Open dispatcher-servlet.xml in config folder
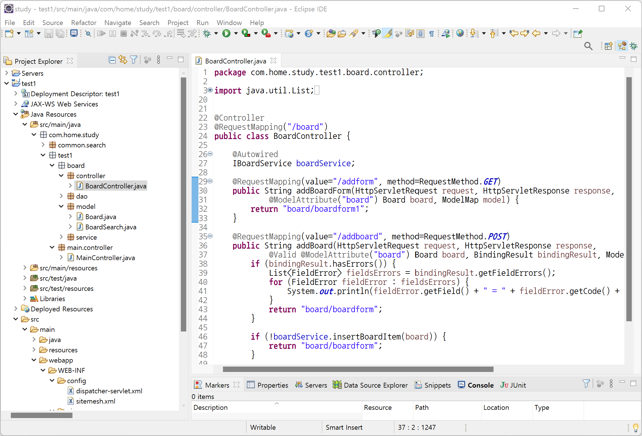The height and width of the screenshot is (436, 642). [x=109, y=391]
